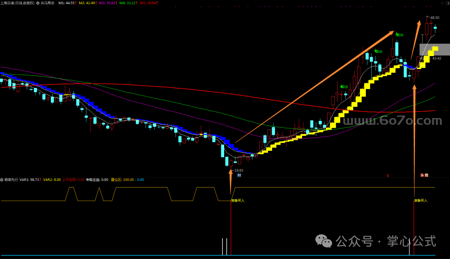Click the small red marker on the date axis
Image resolution: width=450 pixels, height=259 pixels.
388,175
